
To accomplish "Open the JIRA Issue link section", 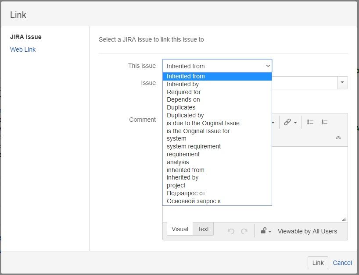I will tap(26, 37).
